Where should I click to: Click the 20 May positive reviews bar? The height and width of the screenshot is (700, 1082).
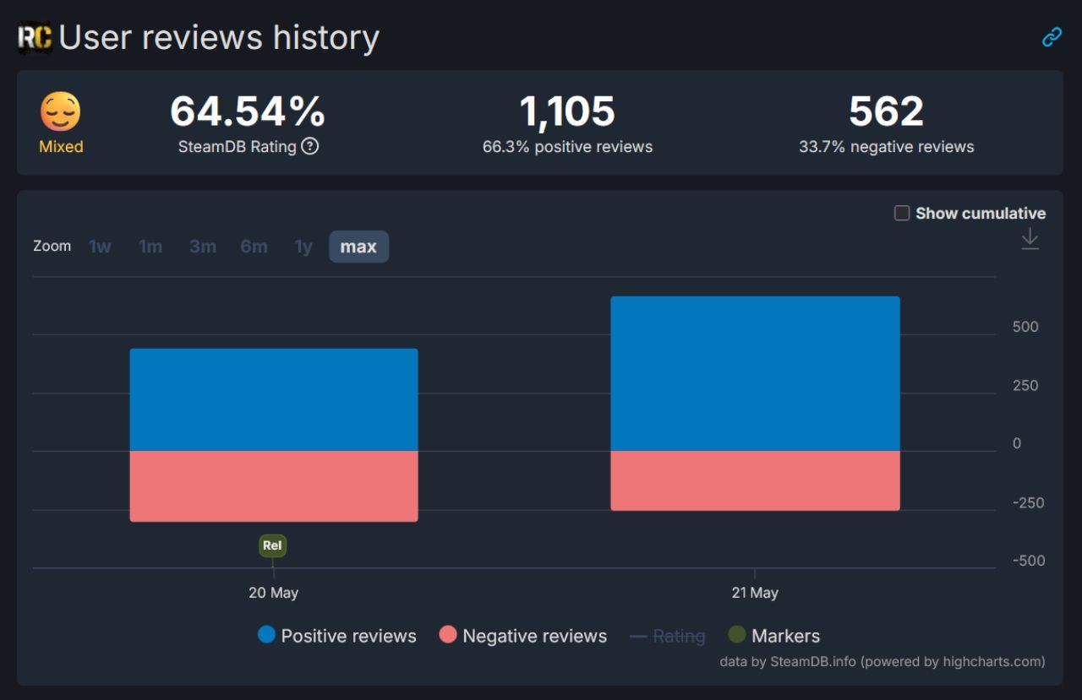[273, 399]
